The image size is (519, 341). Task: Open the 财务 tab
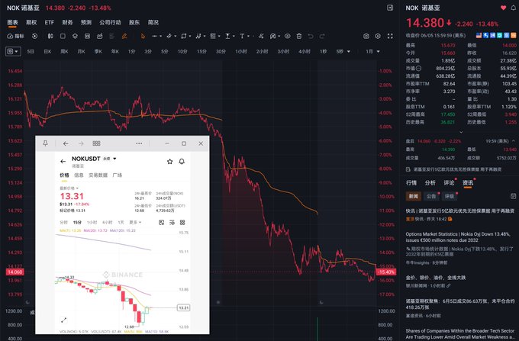67,22
